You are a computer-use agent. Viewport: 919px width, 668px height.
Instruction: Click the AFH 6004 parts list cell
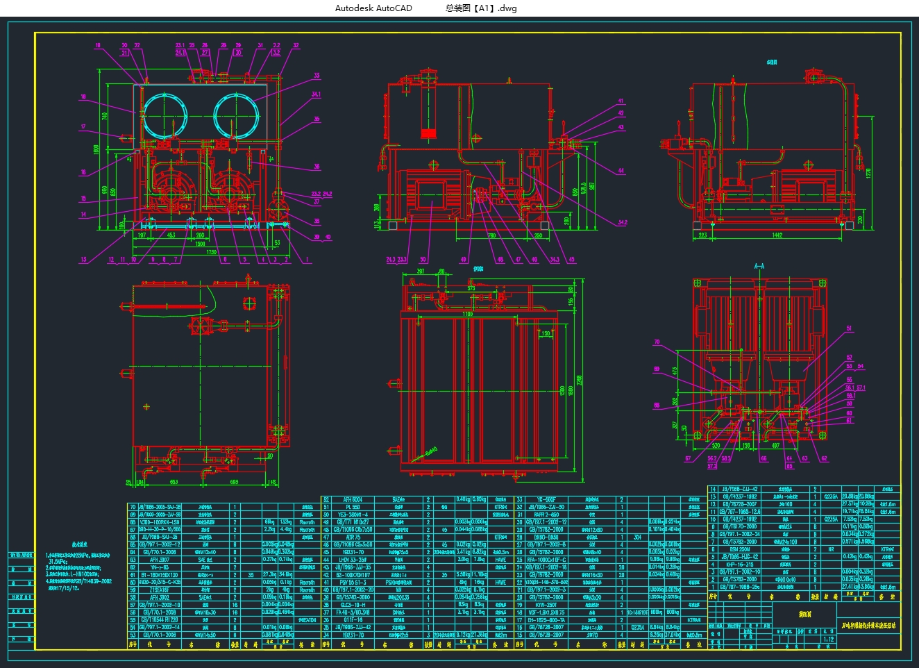click(352, 499)
